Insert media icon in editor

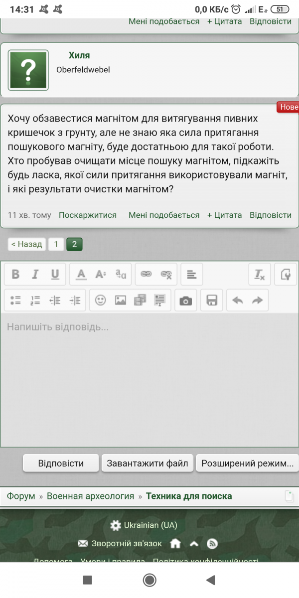click(x=141, y=300)
